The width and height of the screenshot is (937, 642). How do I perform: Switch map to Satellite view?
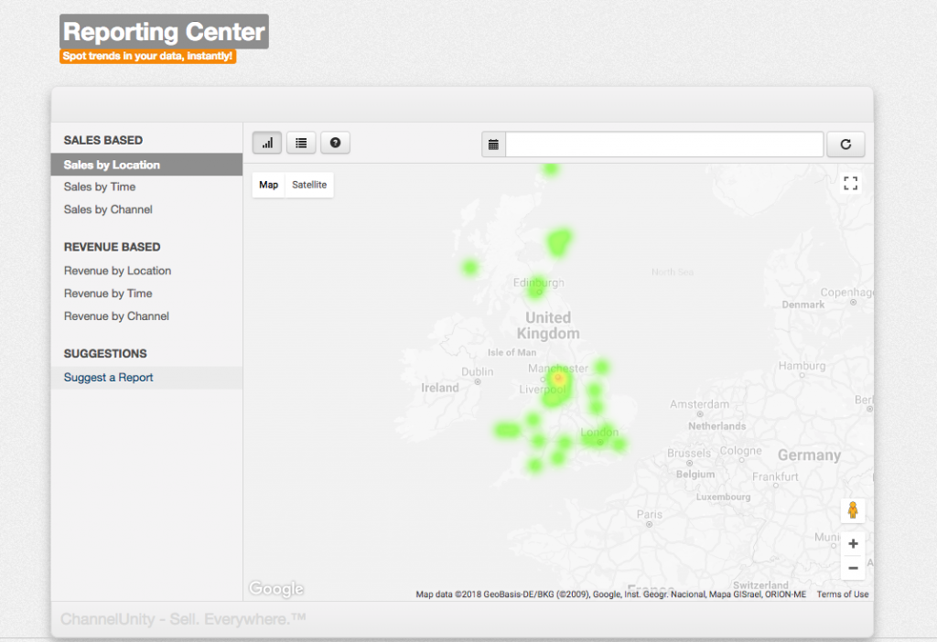tap(309, 185)
